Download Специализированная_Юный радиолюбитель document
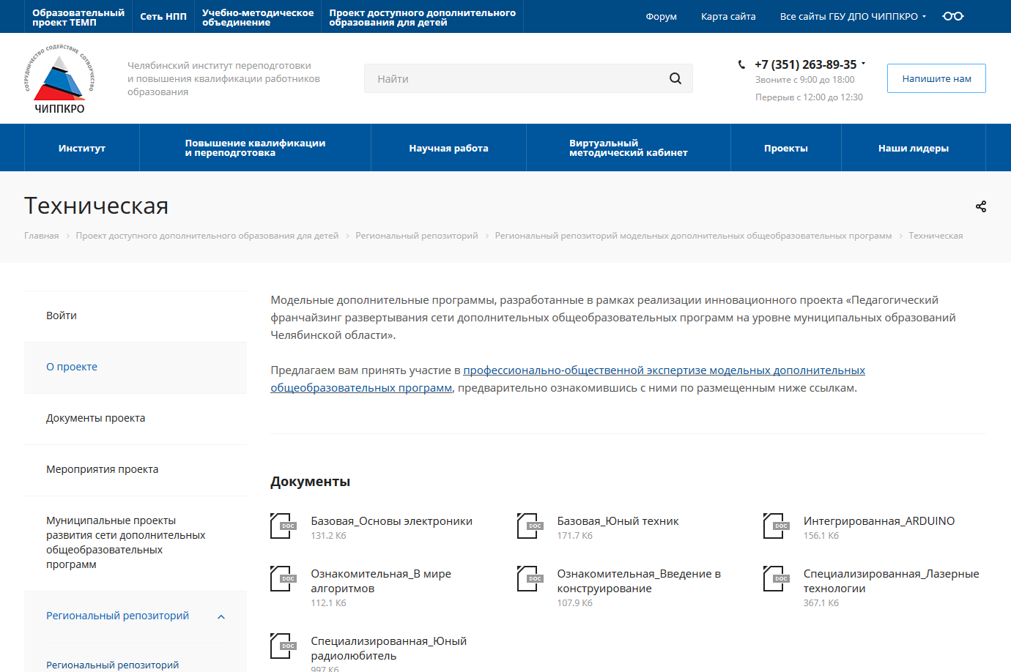1011x672 pixels. point(388,649)
